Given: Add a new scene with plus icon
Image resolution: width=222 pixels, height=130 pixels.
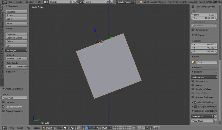Looking at the screenshot, I should (108, 2).
